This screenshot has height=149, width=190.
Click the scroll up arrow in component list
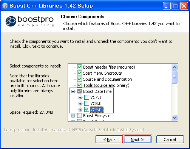175,67
